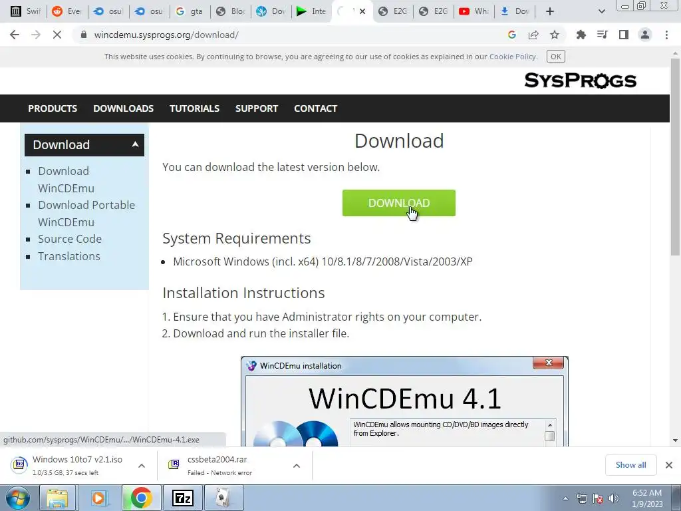Image resolution: width=681 pixels, height=511 pixels.
Task: Open Windows Explorer from the taskbar
Action: [x=58, y=498]
